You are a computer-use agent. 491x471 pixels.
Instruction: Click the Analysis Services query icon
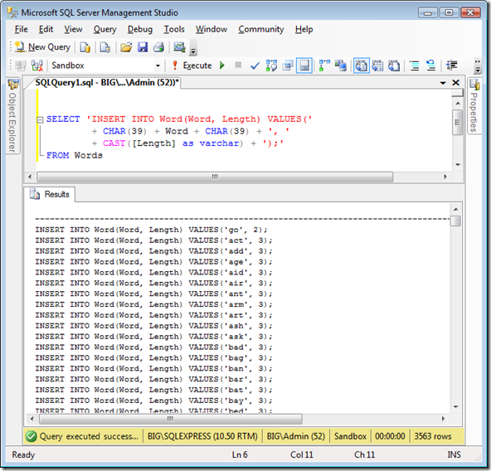click(x=105, y=47)
